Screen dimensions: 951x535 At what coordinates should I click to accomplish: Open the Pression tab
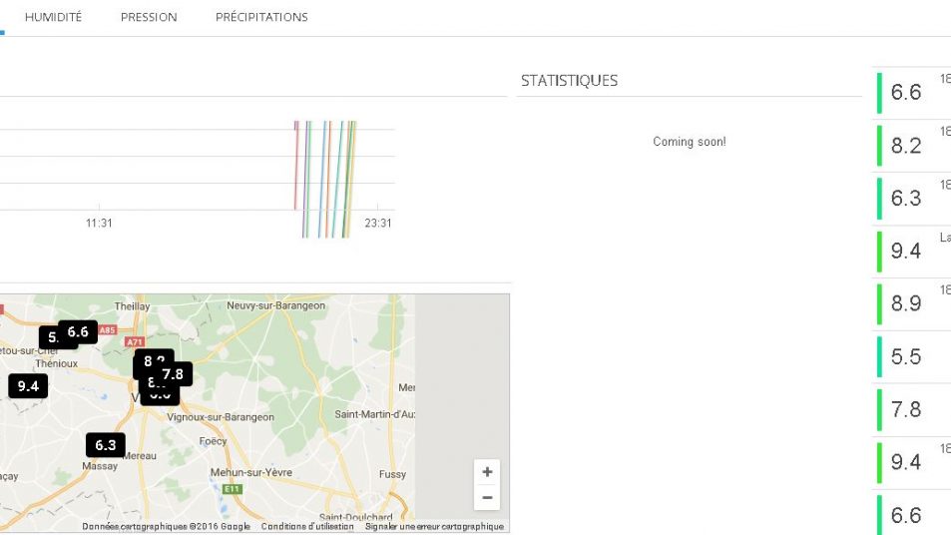click(149, 17)
